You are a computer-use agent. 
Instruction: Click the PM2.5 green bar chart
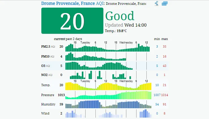pyautogui.click(x=108, y=48)
